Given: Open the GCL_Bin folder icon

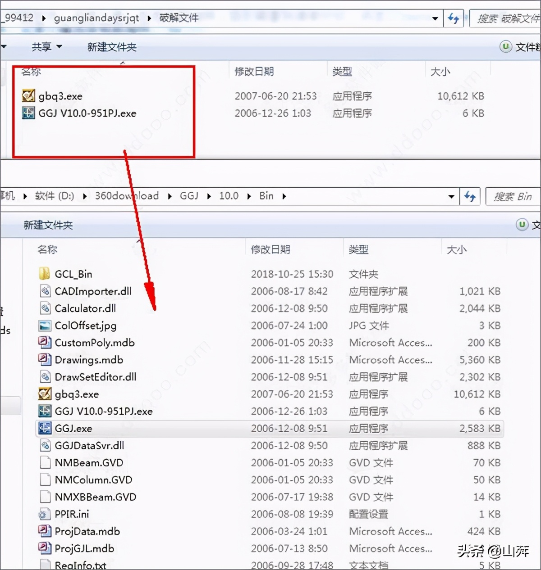Looking at the screenshot, I should 45,273.
